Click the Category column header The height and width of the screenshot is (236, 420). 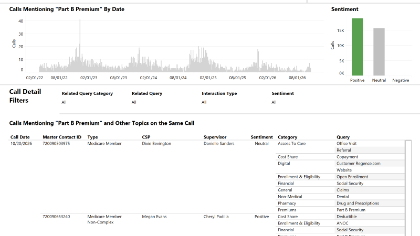point(287,137)
